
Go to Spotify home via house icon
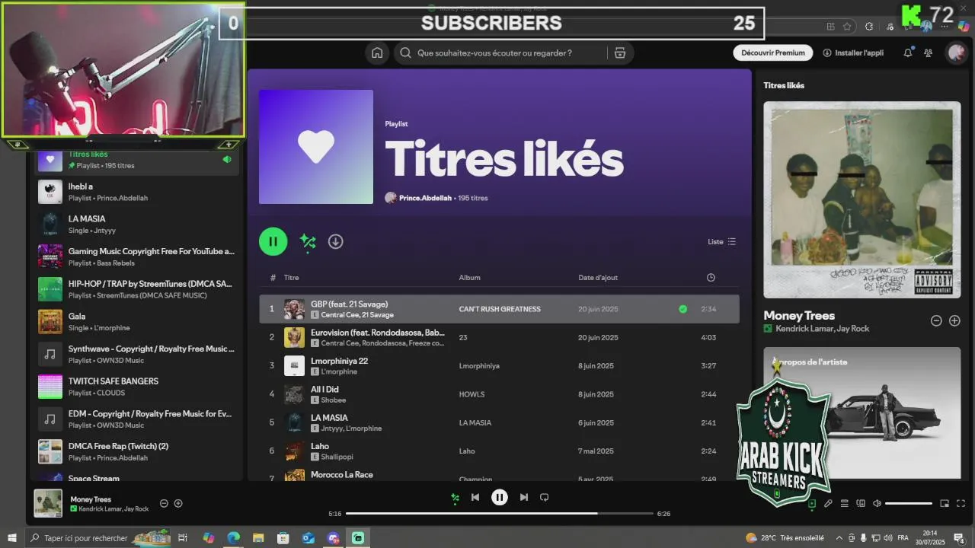[x=377, y=53]
